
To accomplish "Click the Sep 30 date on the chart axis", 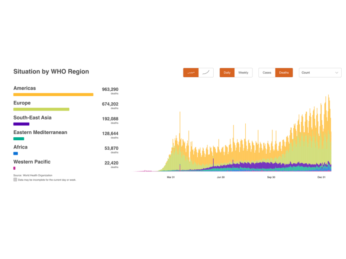I will click(271, 177).
